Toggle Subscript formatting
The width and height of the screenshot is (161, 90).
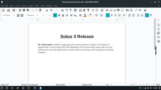(x=75, y=15)
